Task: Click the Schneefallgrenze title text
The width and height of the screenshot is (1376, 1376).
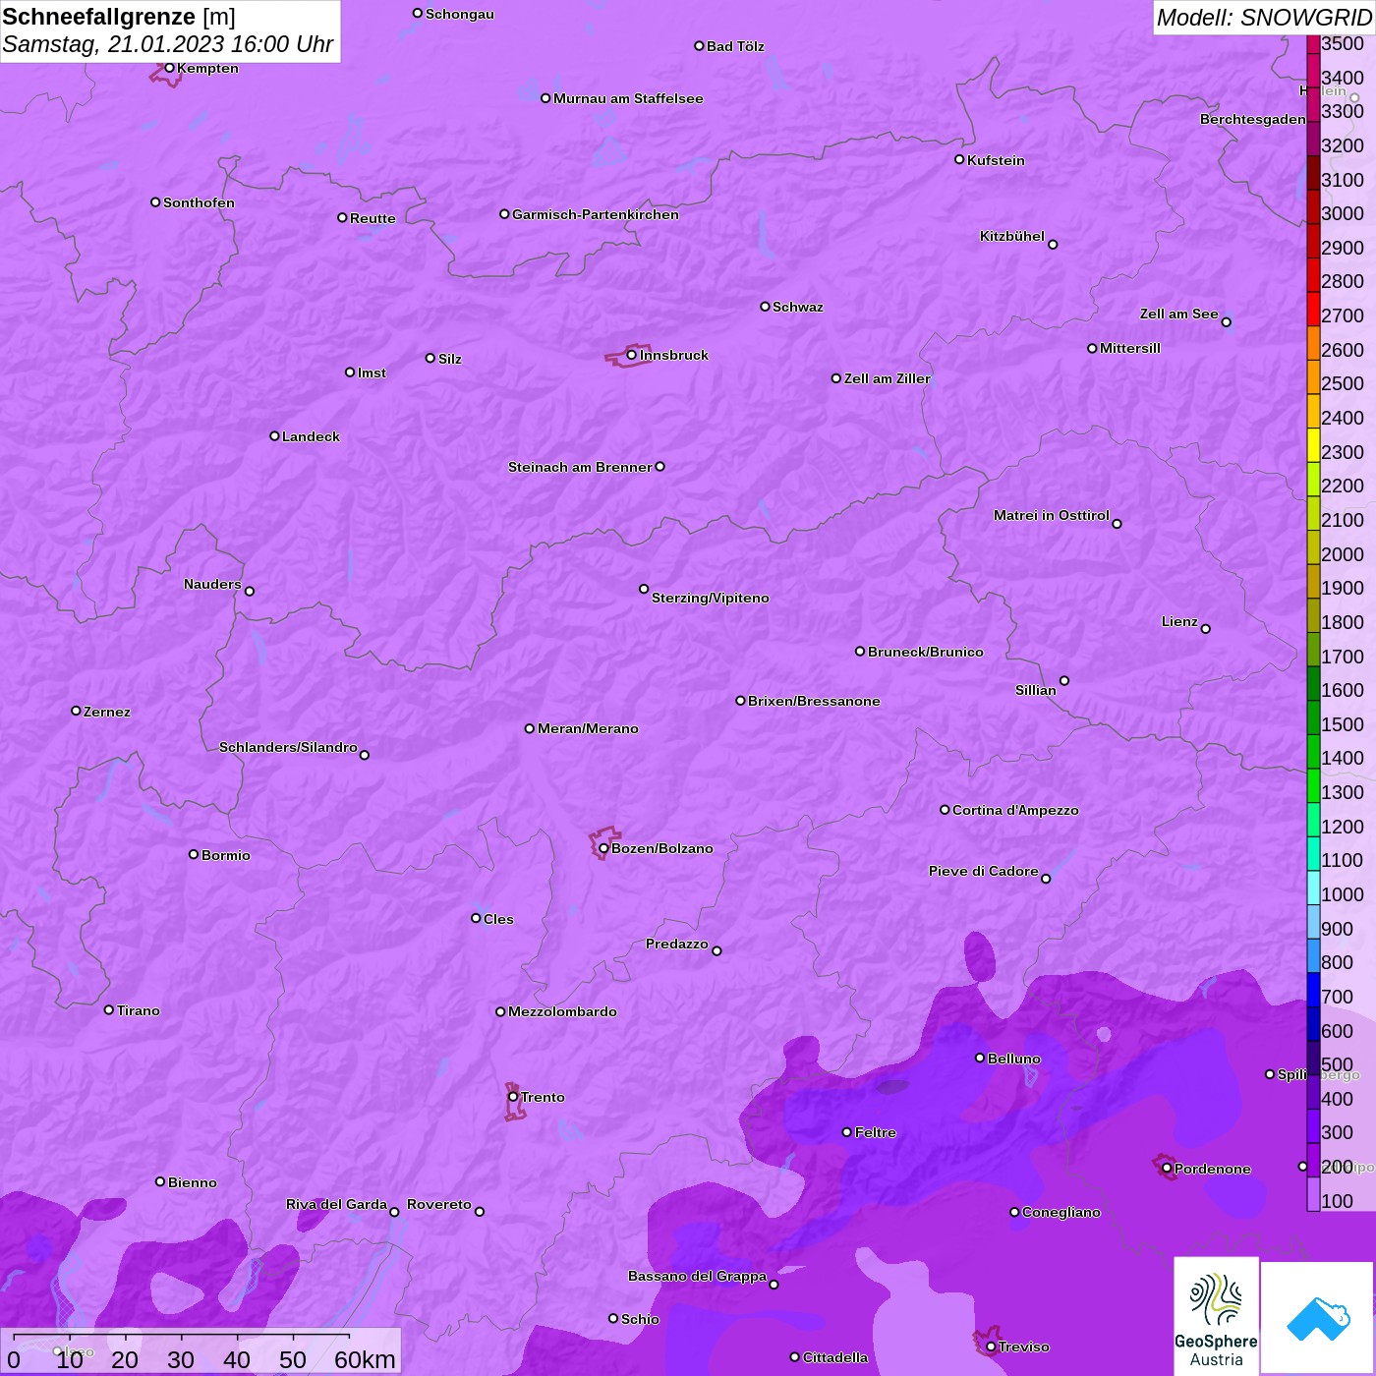Action: pyautogui.click(x=99, y=17)
